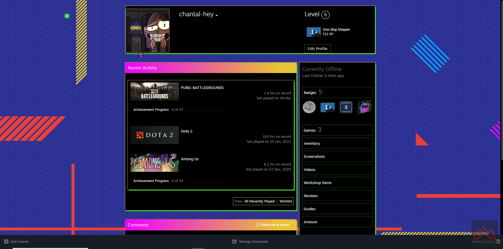Open the All Recently Played link

259,201
